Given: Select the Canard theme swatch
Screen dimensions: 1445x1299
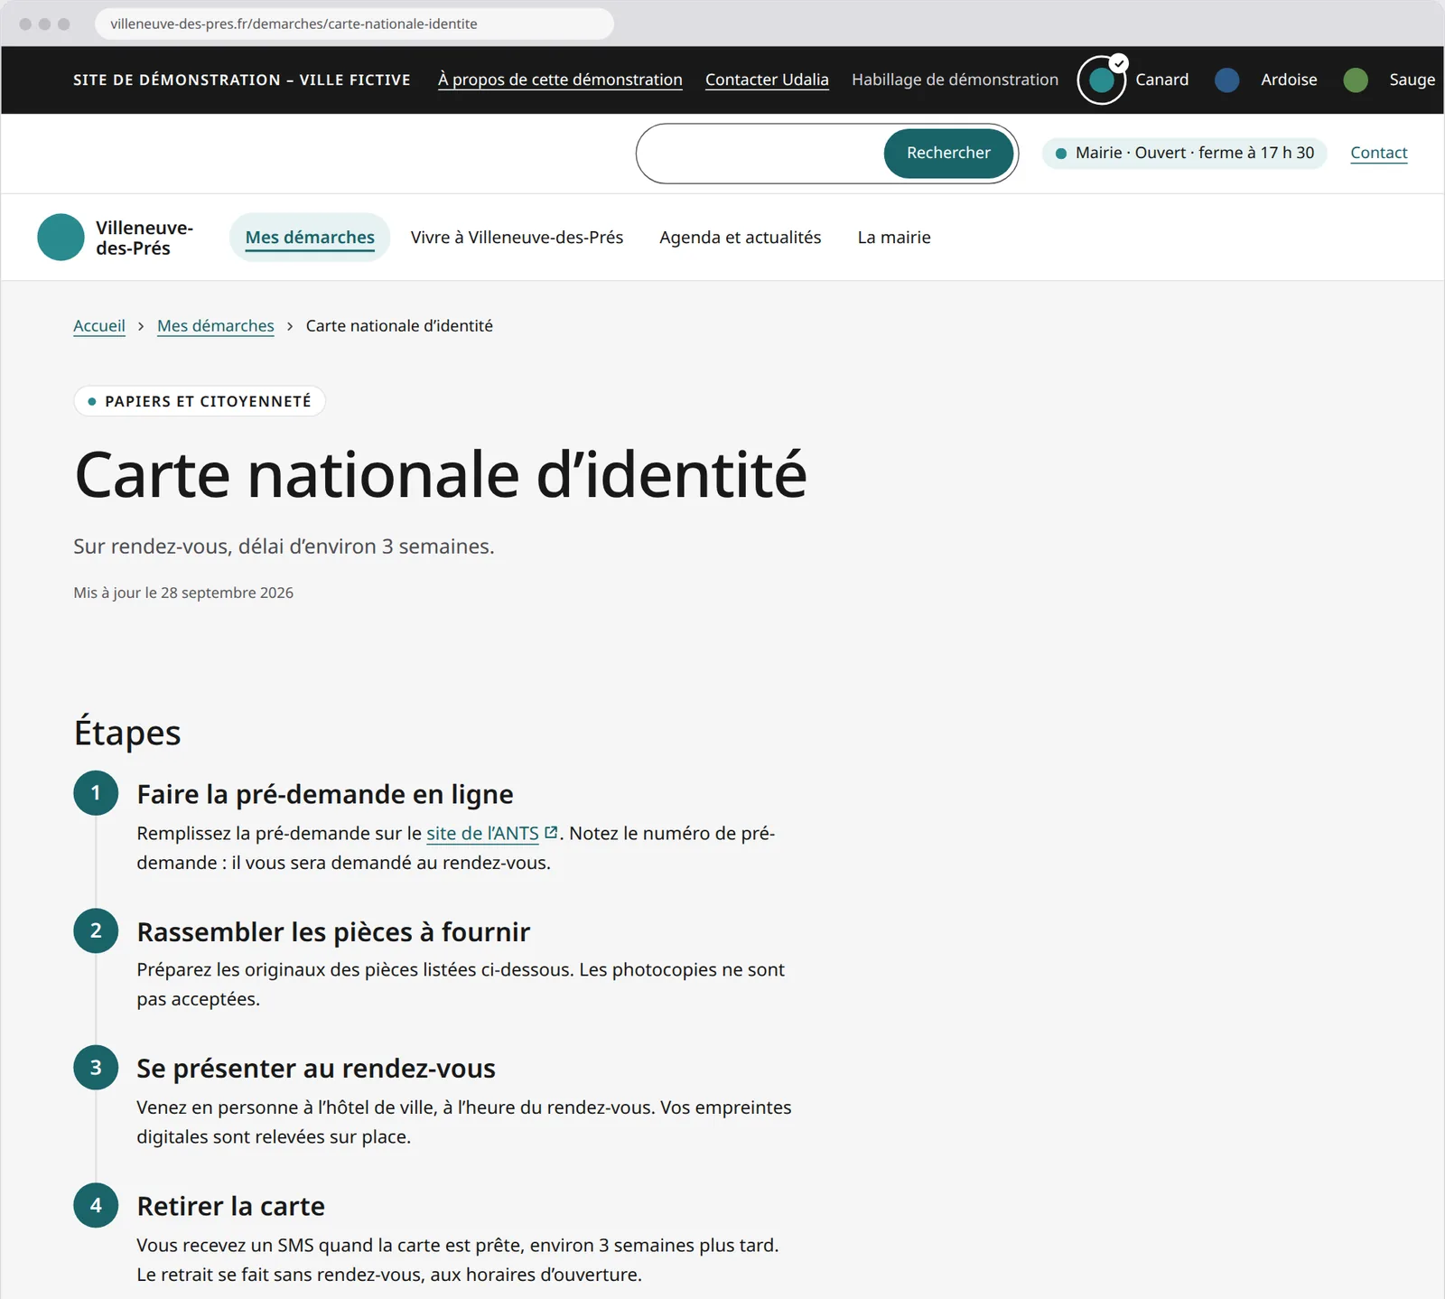Looking at the screenshot, I should 1101,80.
